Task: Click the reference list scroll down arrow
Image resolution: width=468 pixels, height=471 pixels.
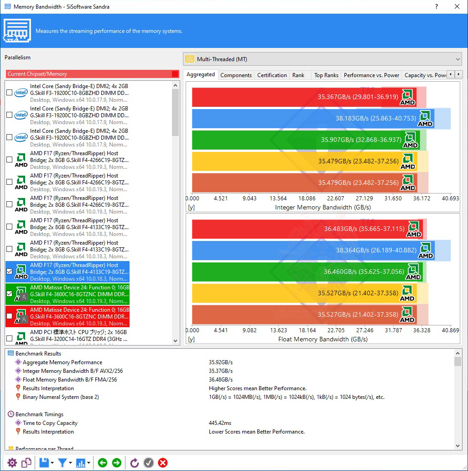Action: click(176, 341)
